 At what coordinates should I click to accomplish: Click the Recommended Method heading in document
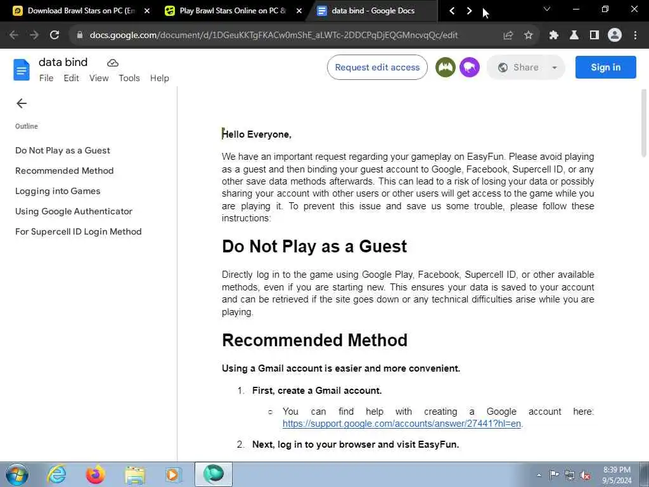tap(314, 341)
